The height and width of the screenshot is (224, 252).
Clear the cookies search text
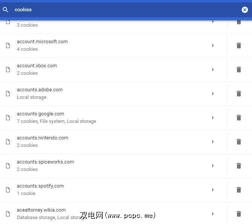tap(244, 10)
